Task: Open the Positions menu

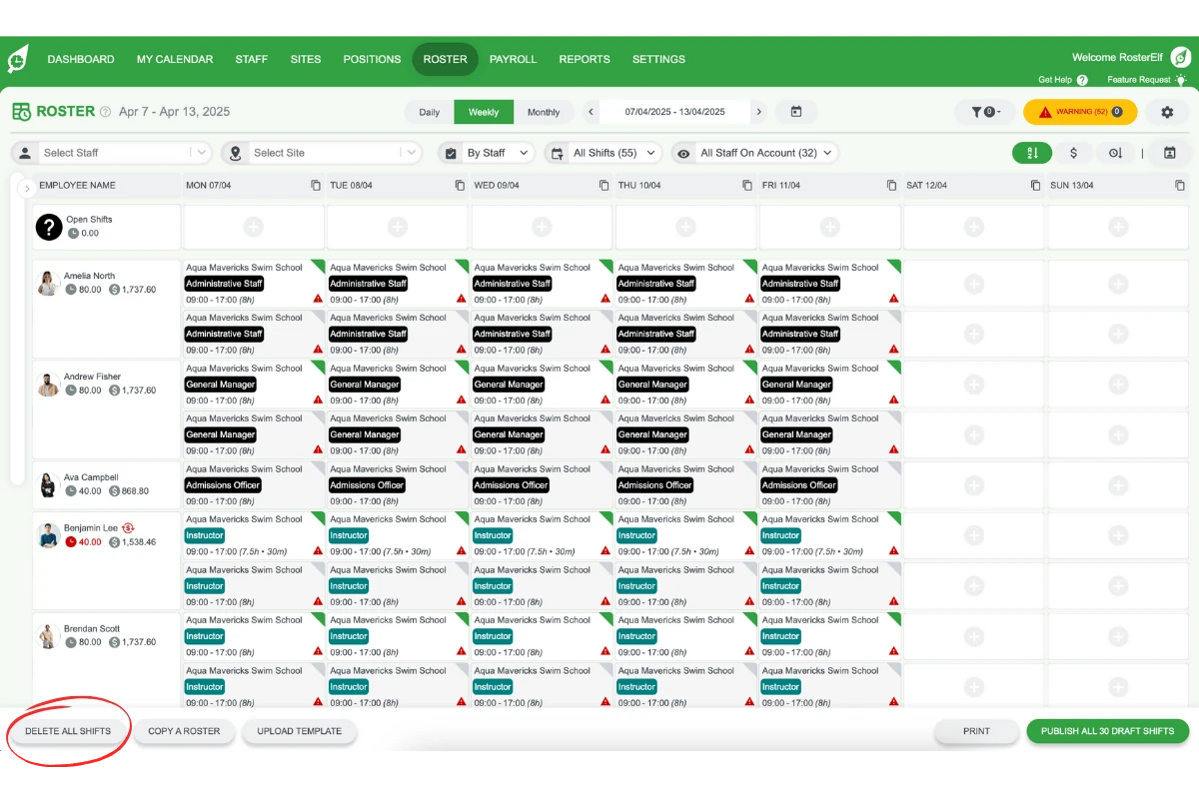Action: coord(372,59)
